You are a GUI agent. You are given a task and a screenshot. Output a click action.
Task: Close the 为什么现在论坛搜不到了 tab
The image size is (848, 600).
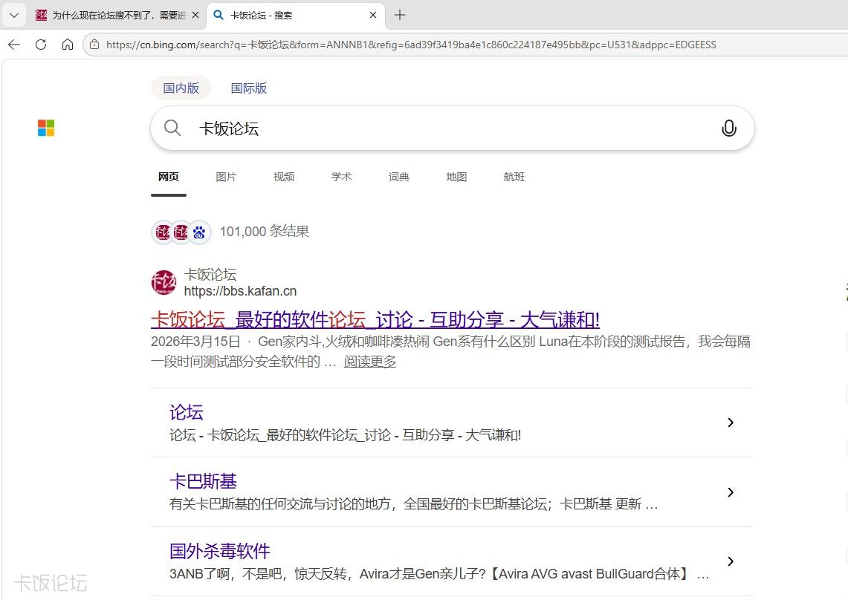(195, 15)
